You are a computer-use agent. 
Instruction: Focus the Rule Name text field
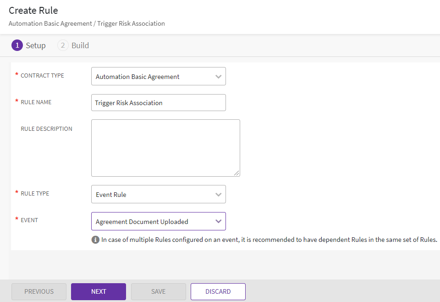click(158, 103)
